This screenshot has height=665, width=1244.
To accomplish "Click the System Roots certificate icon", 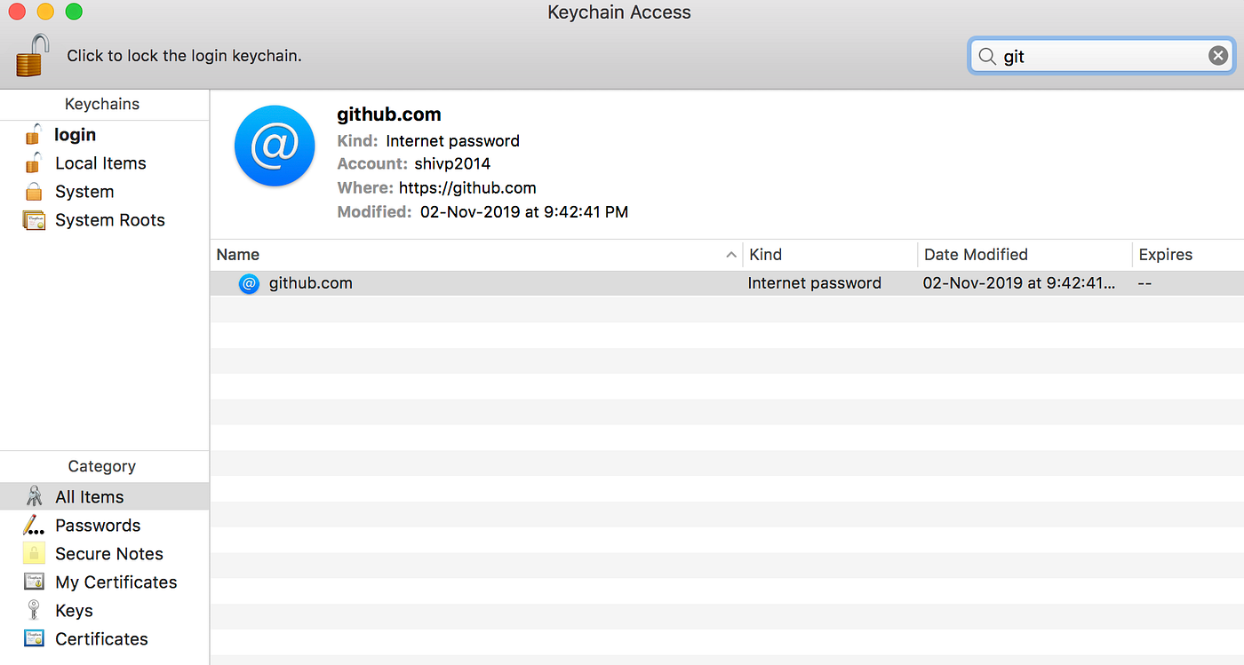I will [33, 219].
